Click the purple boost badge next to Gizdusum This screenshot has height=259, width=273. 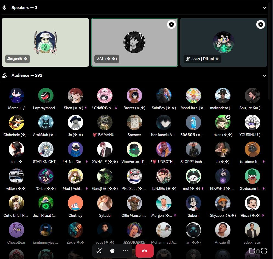pyautogui.click(x=264, y=188)
